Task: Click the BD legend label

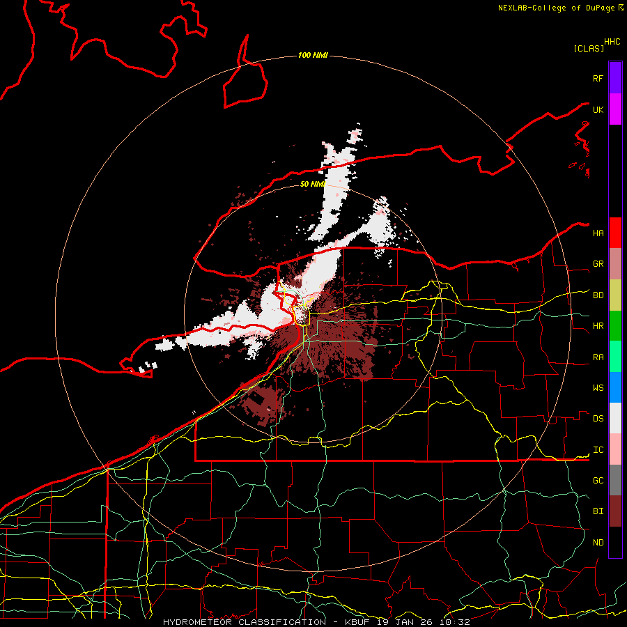Action: 598,295
